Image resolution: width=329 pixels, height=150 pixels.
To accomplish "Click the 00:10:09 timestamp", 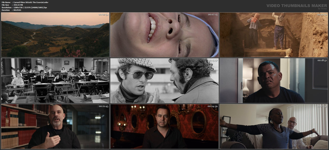I will (322, 15).
